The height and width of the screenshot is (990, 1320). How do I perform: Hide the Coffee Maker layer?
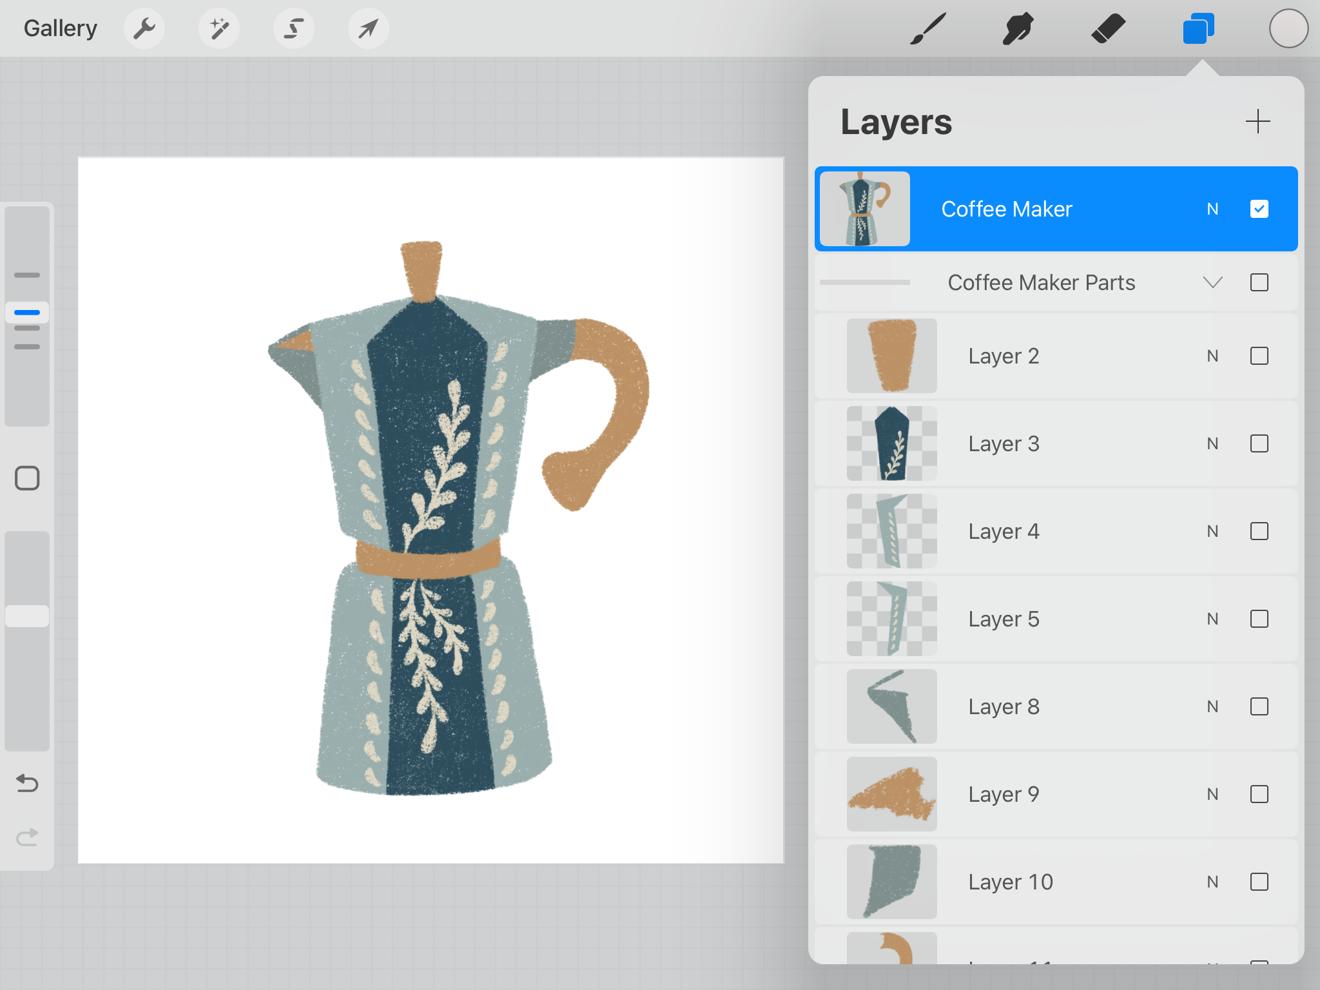tap(1259, 209)
